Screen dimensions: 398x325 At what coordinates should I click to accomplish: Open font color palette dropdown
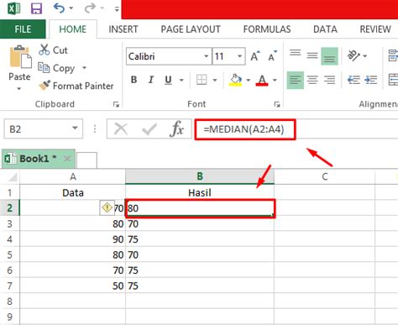point(275,81)
